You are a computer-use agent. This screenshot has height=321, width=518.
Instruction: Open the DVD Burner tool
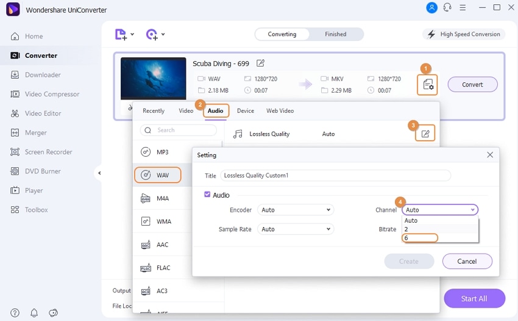click(x=36, y=171)
